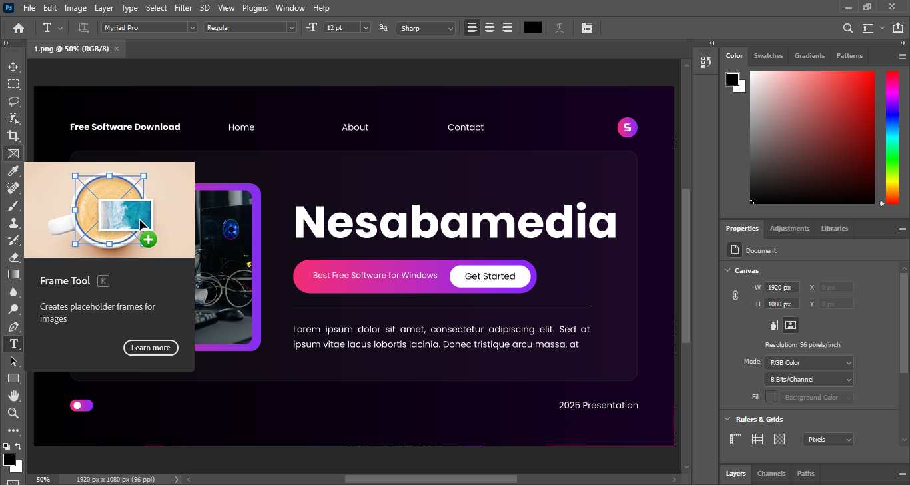This screenshot has height=485, width=910.
Task: Select the Crop tool
Action: [13, 136]
